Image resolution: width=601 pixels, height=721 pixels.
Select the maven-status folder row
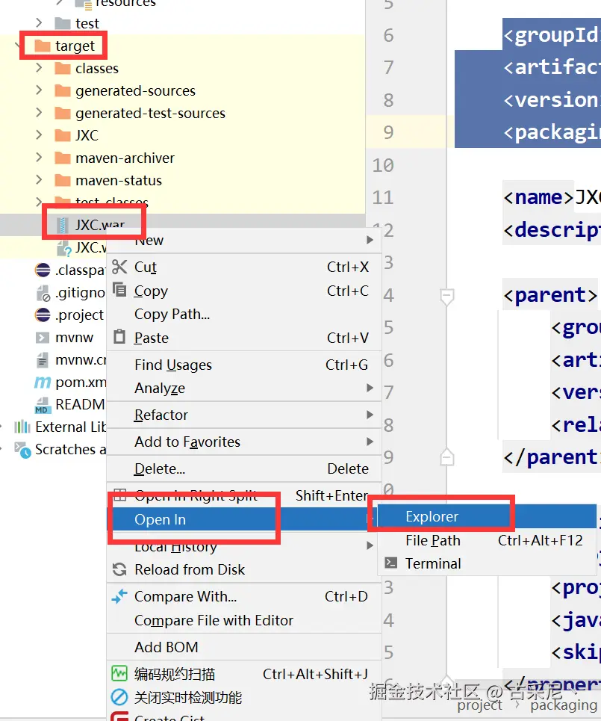(x=182, y=180)
